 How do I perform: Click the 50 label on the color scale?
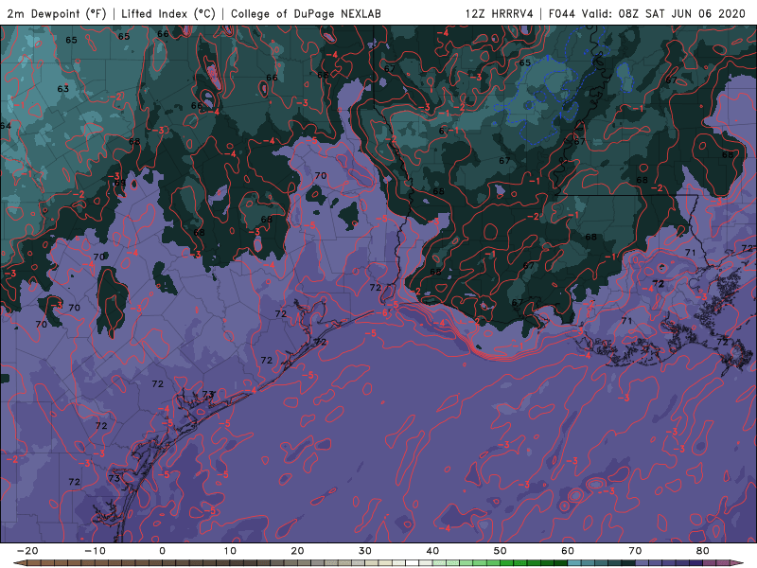[501, 551]
